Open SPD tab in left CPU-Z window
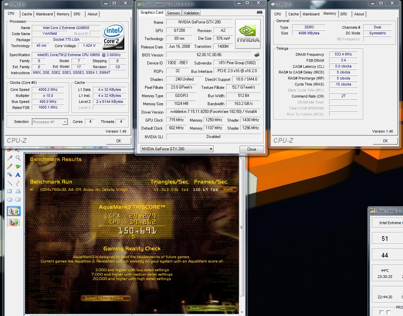 [77, 14]
